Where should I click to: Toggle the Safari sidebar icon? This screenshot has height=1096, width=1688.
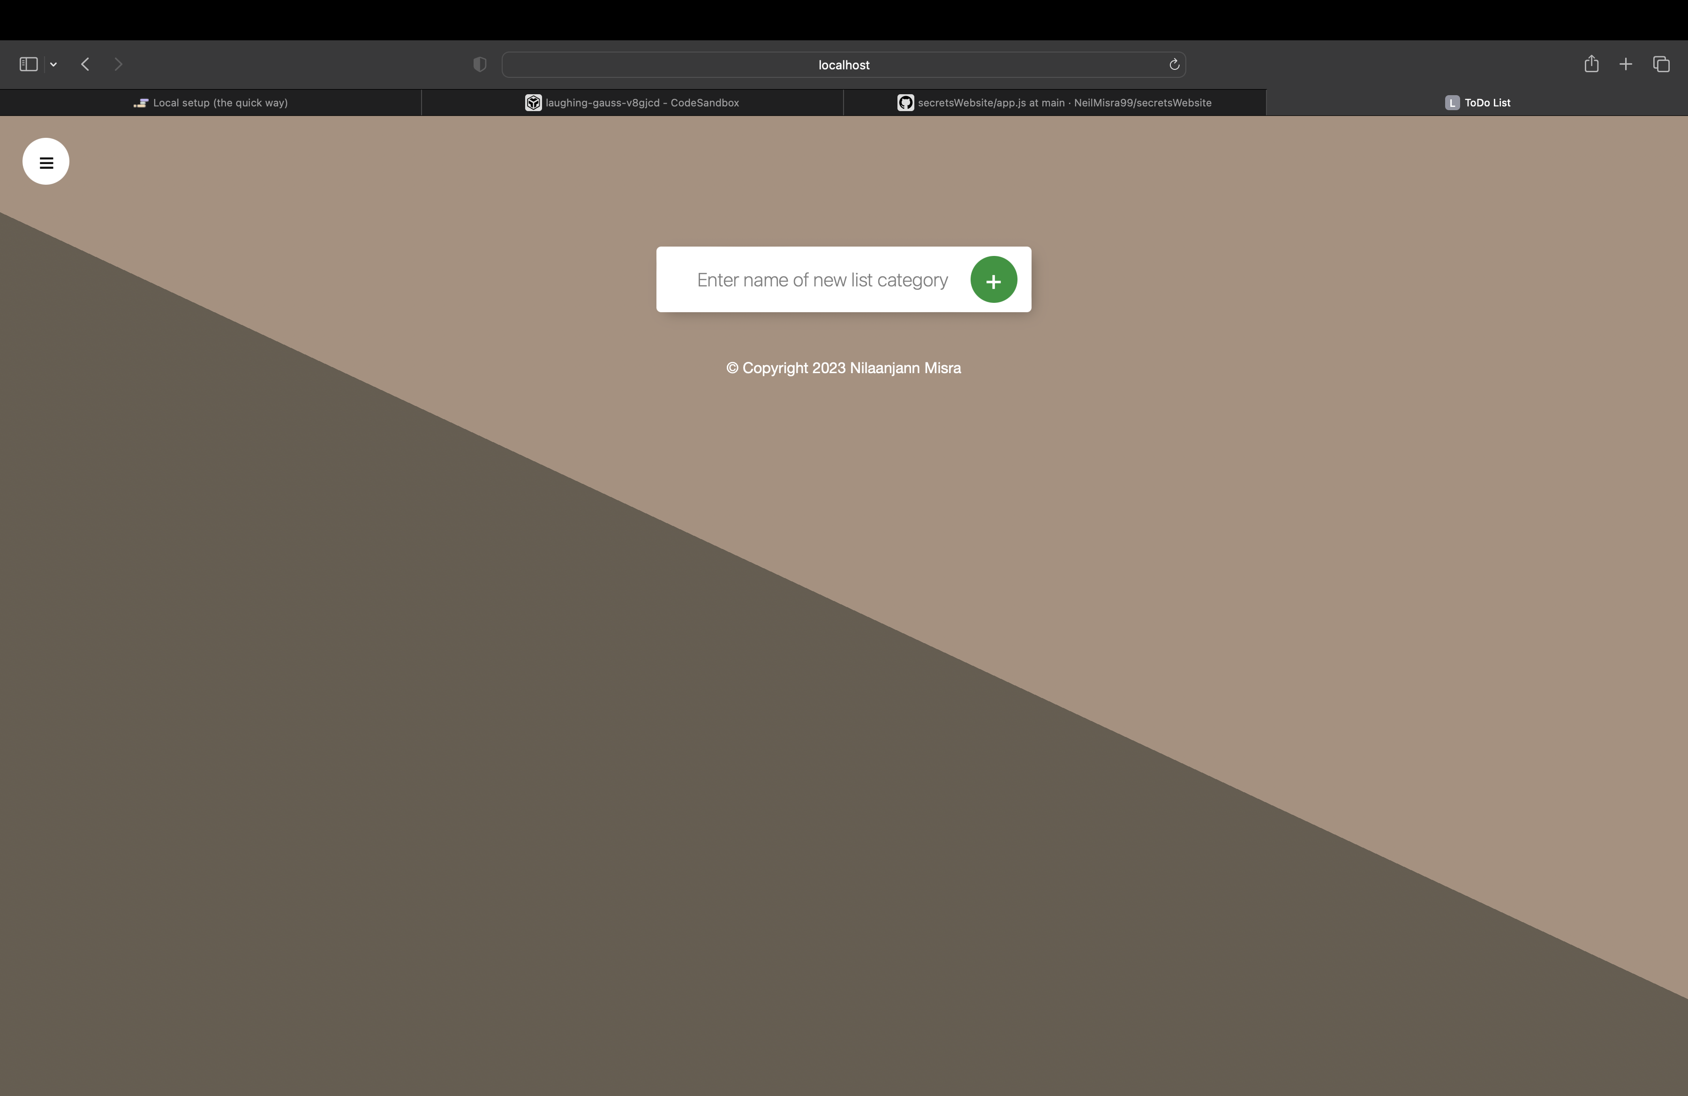tap(29, 65)
